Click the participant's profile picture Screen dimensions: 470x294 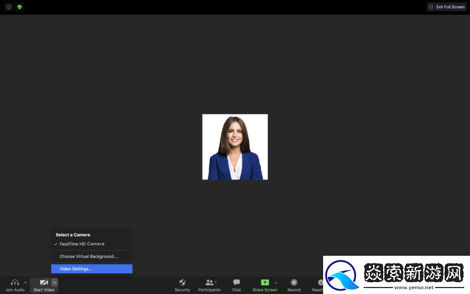[x=235, y=147]
